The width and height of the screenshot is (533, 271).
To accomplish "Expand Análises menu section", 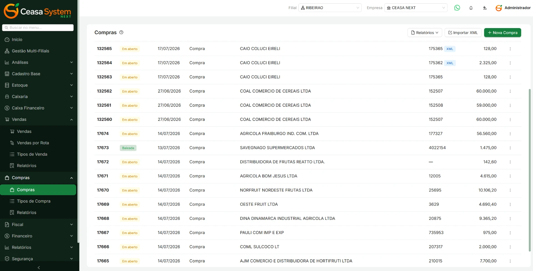I will (39, 62).
